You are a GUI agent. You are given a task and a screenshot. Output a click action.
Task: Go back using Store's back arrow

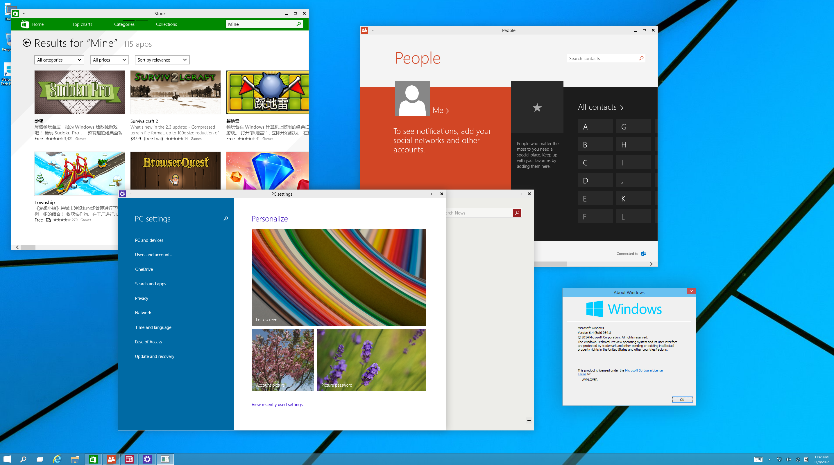[x=26, y=43]
